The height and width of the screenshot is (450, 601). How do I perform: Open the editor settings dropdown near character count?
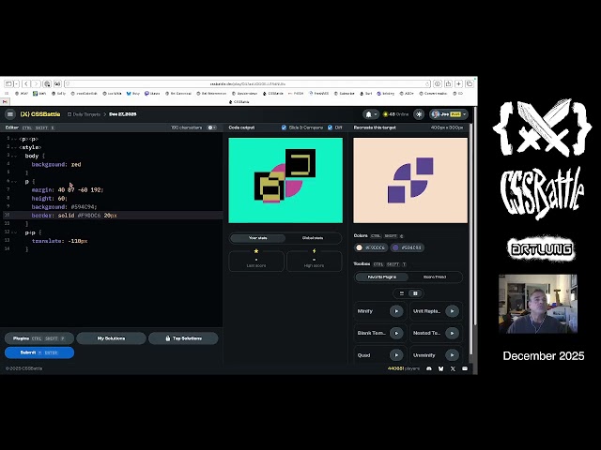(x=211, y=127)
